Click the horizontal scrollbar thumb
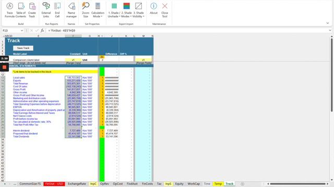Viewport: 334px width, 187px height. [298, 184]
